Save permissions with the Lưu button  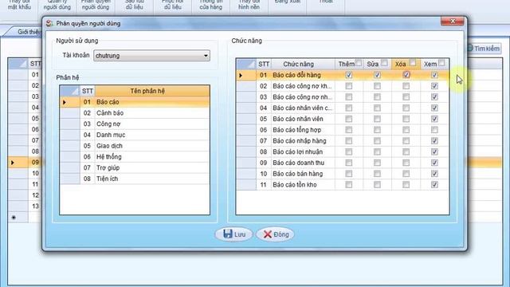[x=233, y=234]
